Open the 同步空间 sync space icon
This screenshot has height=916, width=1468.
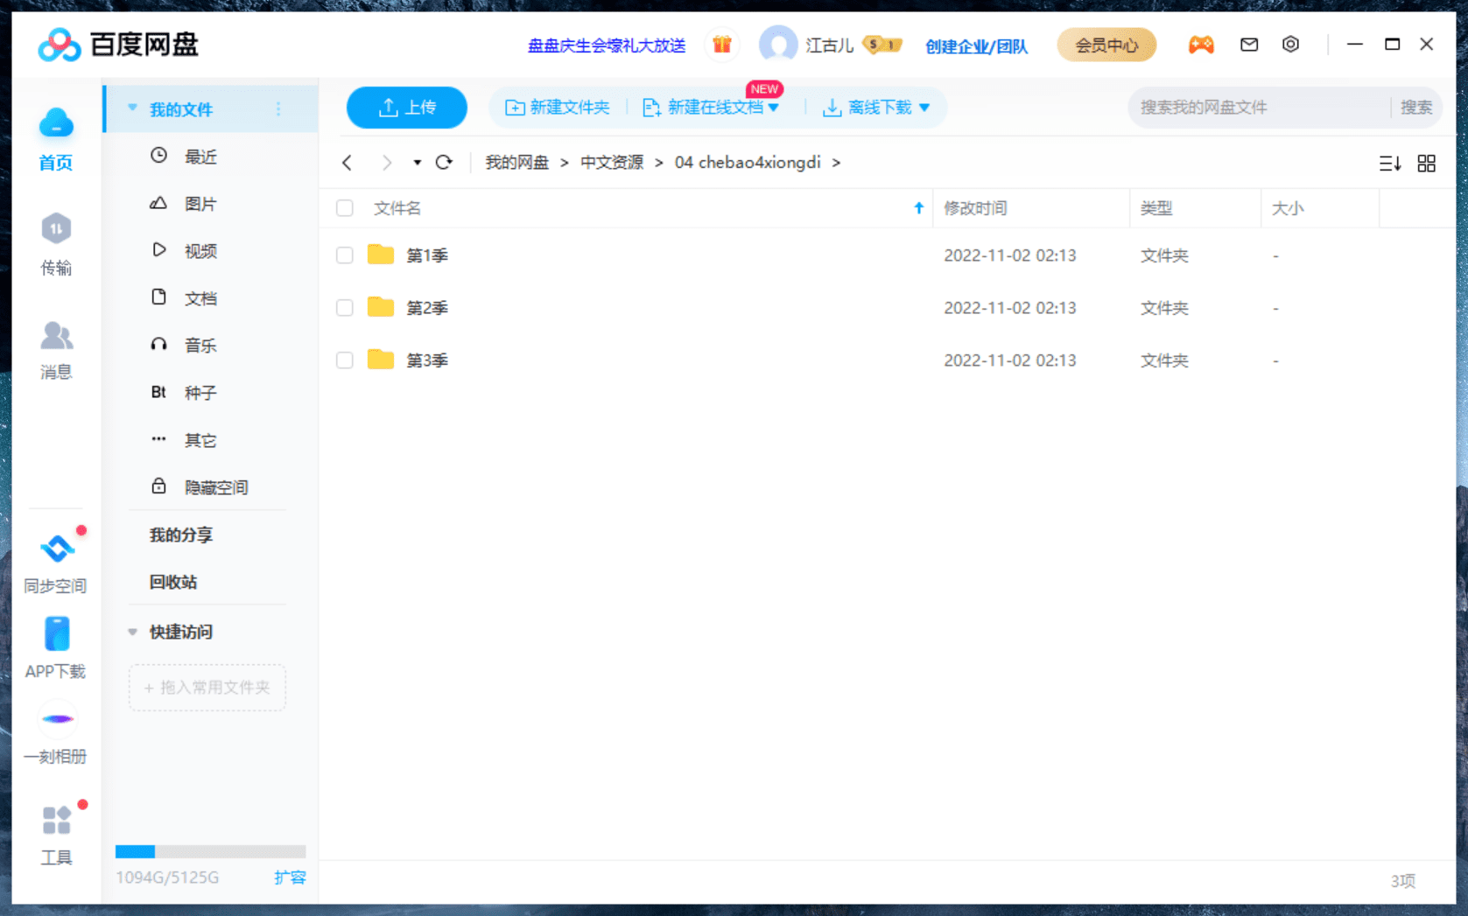tap(57, 549)
